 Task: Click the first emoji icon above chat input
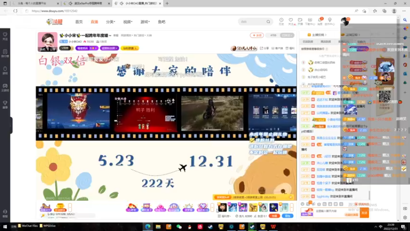pyautogui.click(x=302, y=204)
